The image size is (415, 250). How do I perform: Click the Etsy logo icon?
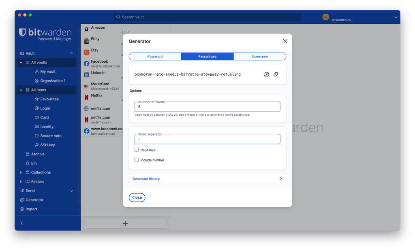pos(86,52)
